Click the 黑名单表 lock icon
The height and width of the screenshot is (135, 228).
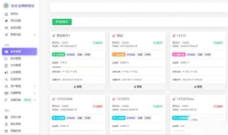coord(6,124)
